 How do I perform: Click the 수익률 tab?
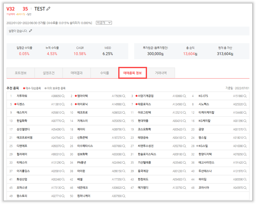pos(104,73)
